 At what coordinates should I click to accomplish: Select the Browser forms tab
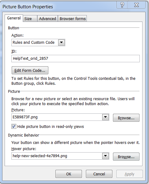[x=73, y=18]
